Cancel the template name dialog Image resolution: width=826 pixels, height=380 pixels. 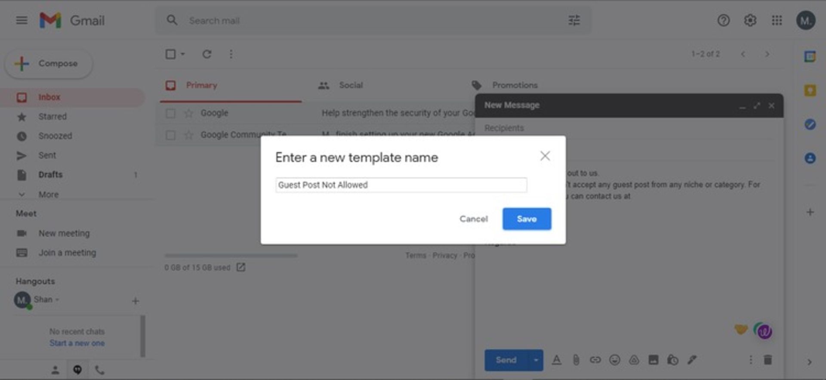[473, 219]
